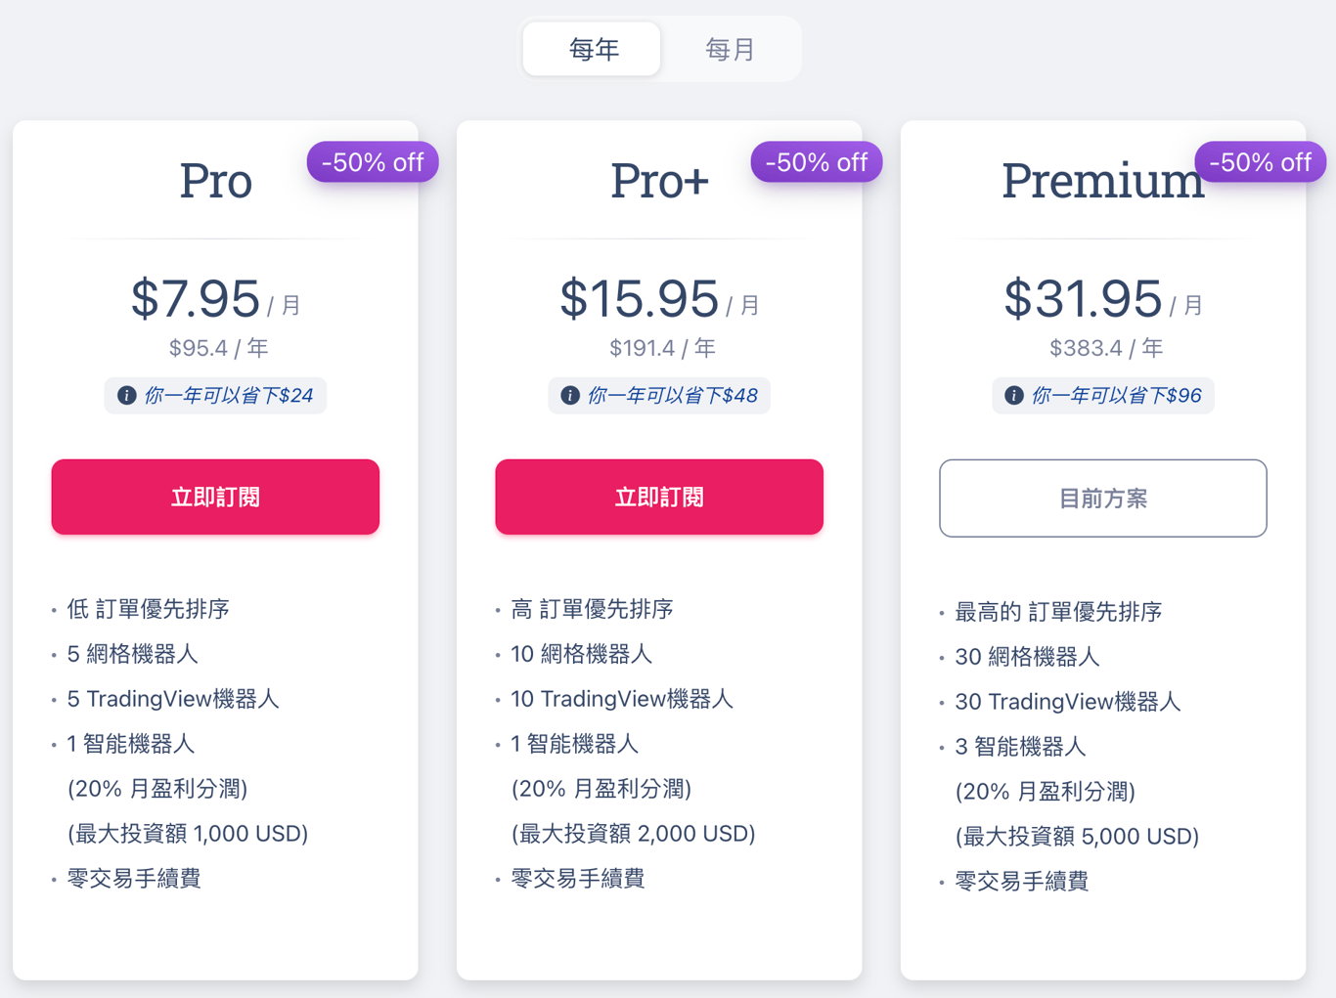Click the $31.95 monthly price
The image size is (1336, 998).
tap(1084, 299)
